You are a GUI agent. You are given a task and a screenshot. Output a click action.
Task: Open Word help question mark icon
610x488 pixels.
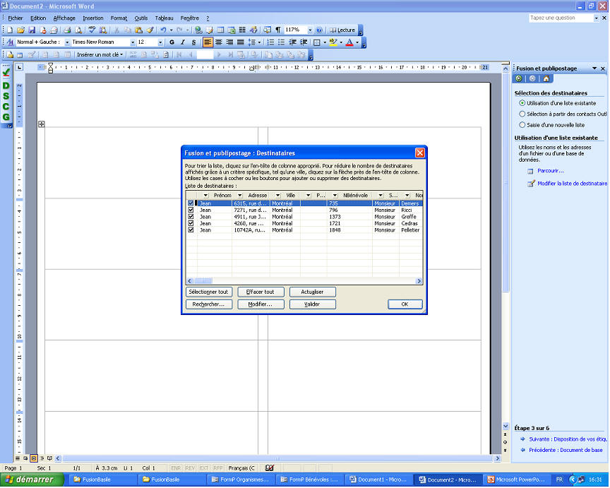pyautogui.click(x=319, y=30)
